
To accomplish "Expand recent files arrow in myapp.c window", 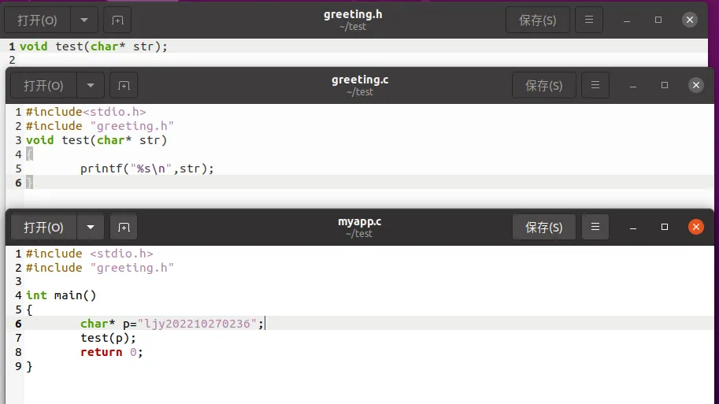I will pos(91,228).
